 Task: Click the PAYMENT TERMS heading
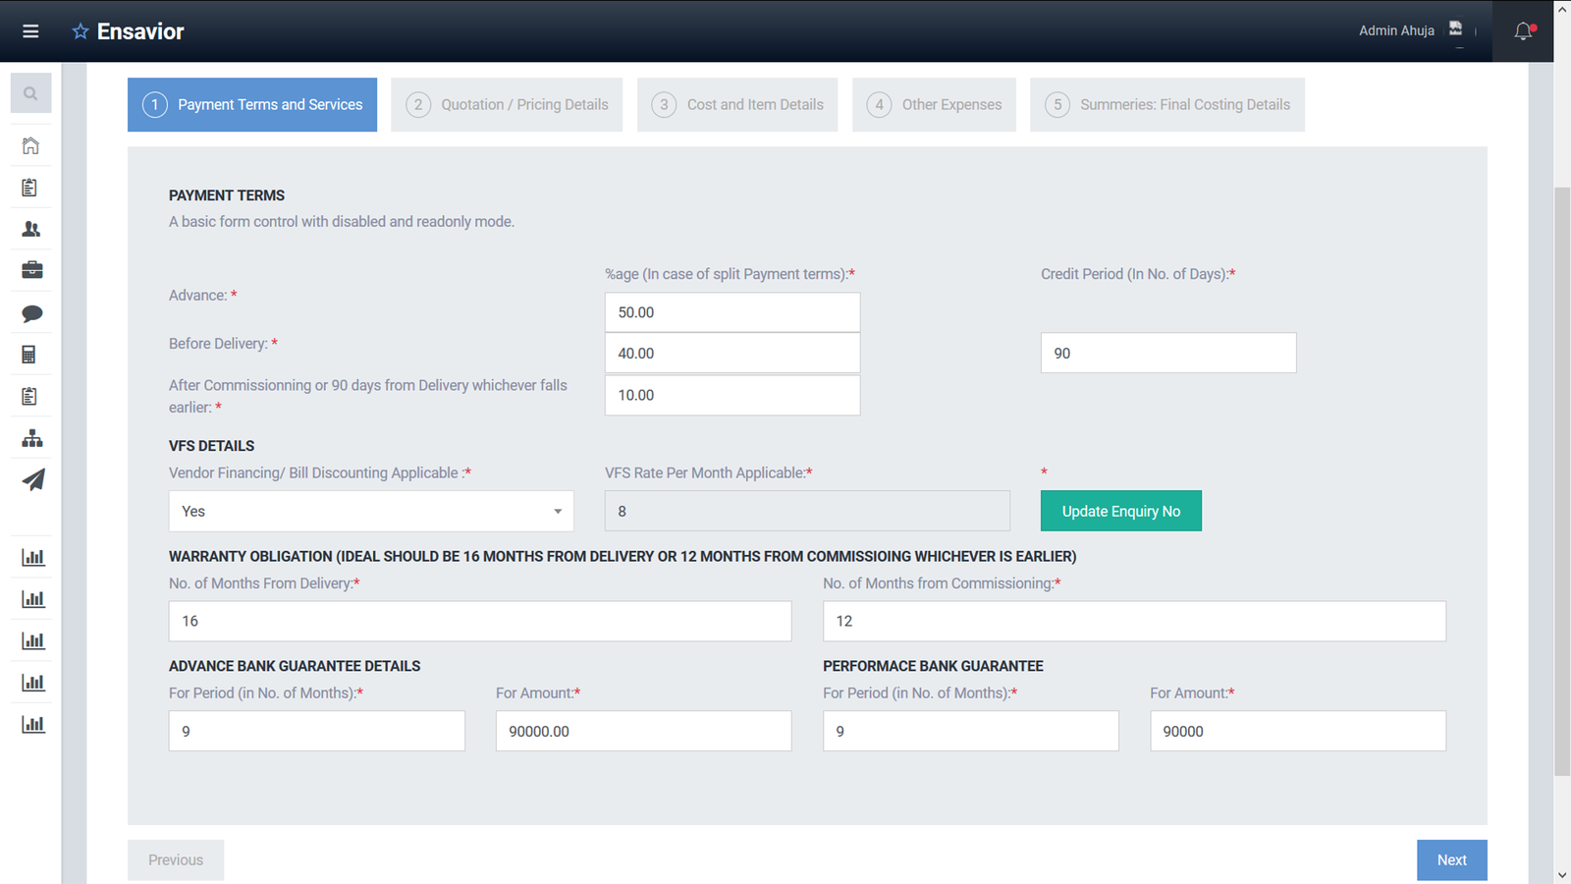pyautogui.click(x=227, y=195)
